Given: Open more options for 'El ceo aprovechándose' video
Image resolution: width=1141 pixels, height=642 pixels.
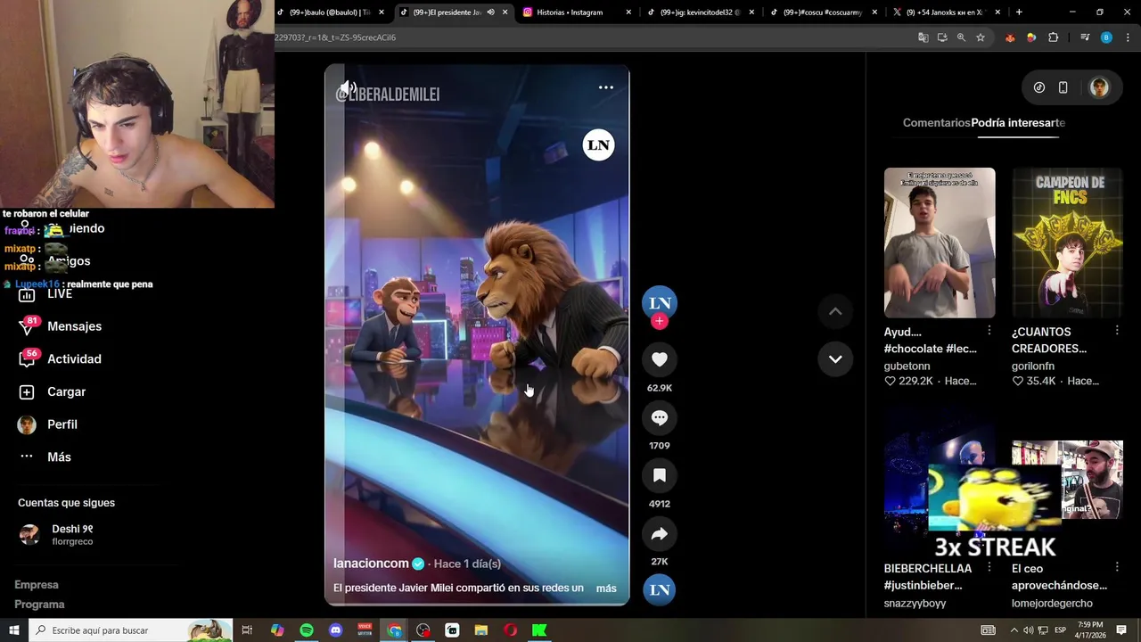Looking at the screenshot, I should (x=1117, y=567).
